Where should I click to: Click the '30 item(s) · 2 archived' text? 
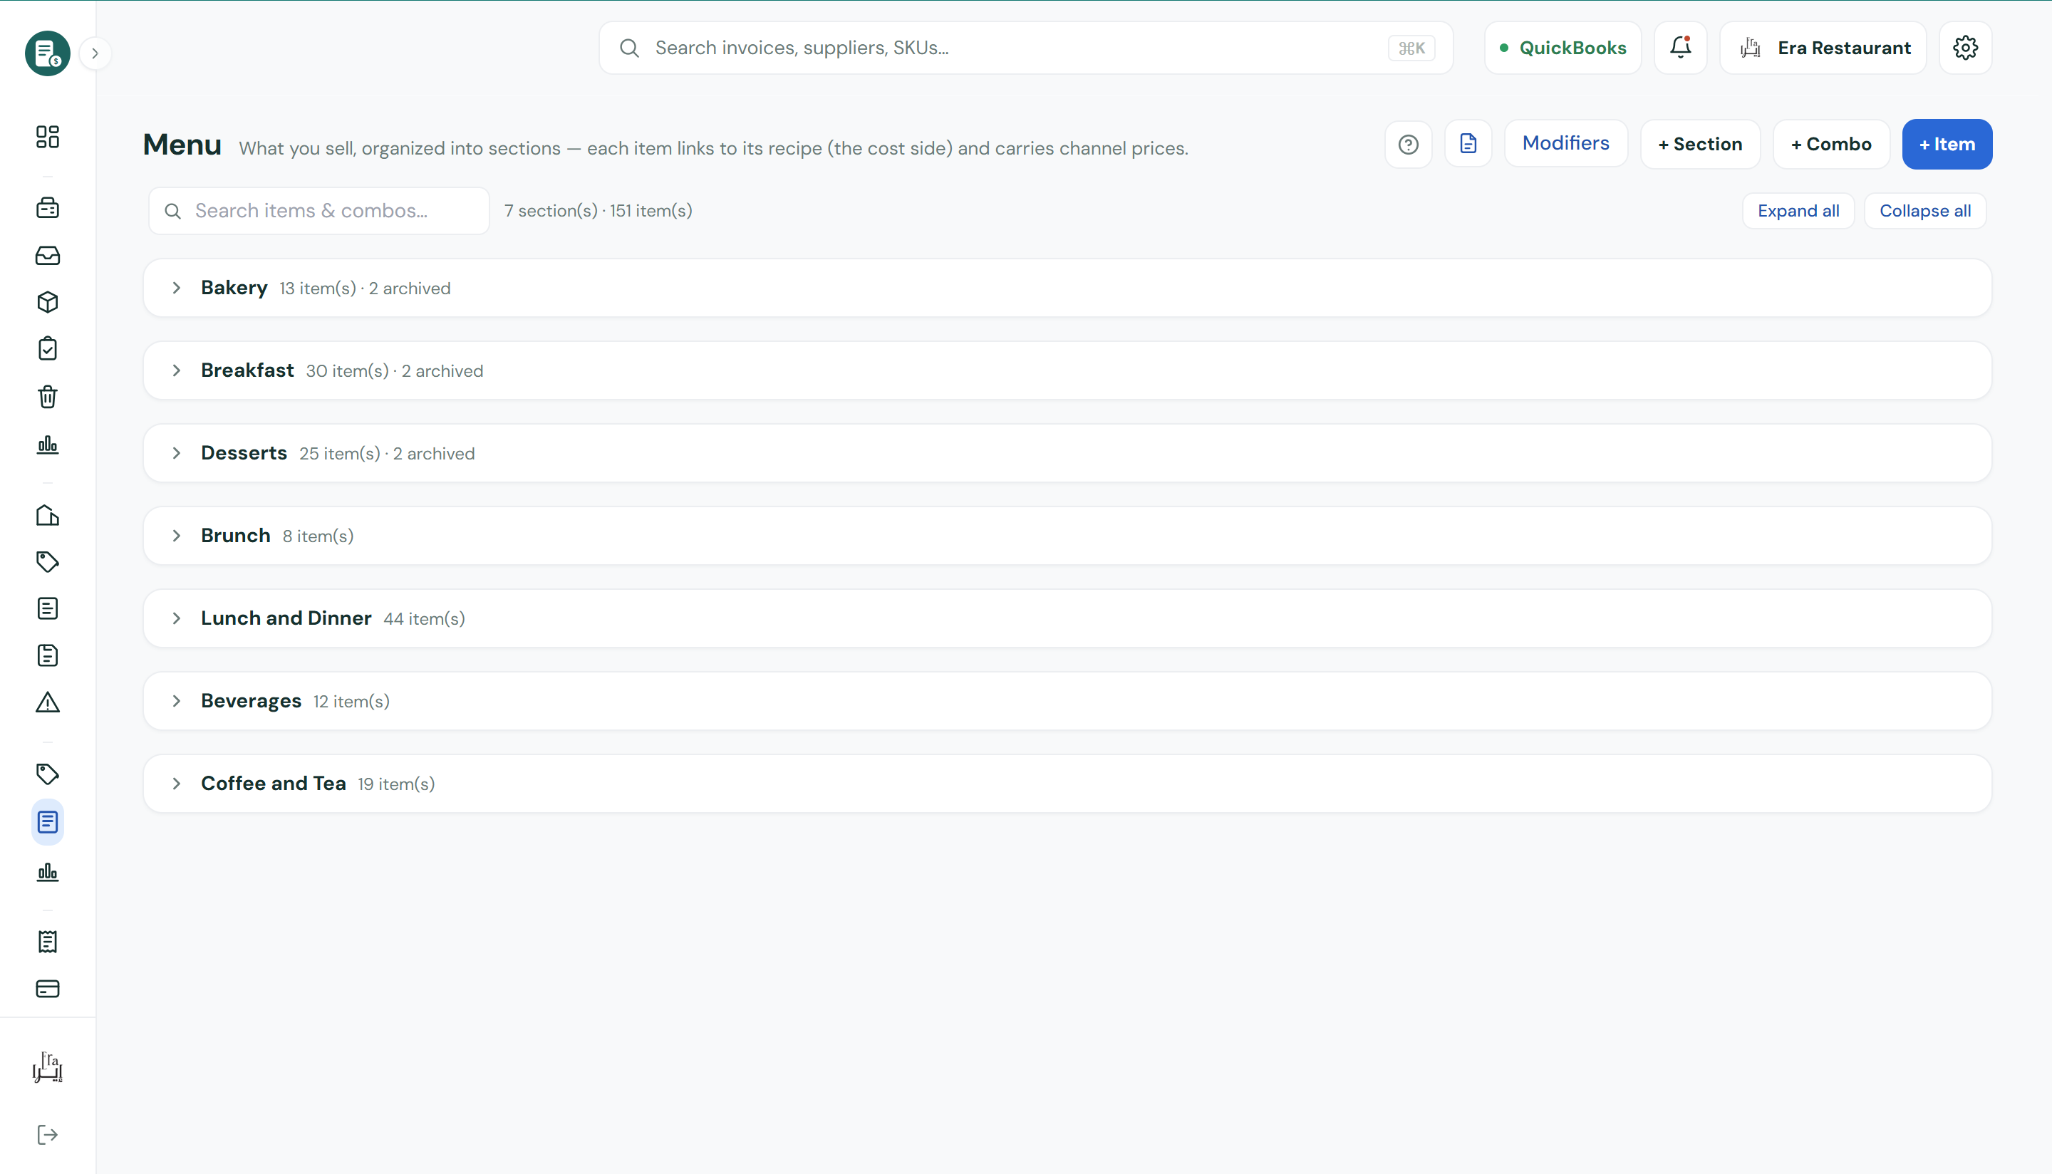coord(394,371)
